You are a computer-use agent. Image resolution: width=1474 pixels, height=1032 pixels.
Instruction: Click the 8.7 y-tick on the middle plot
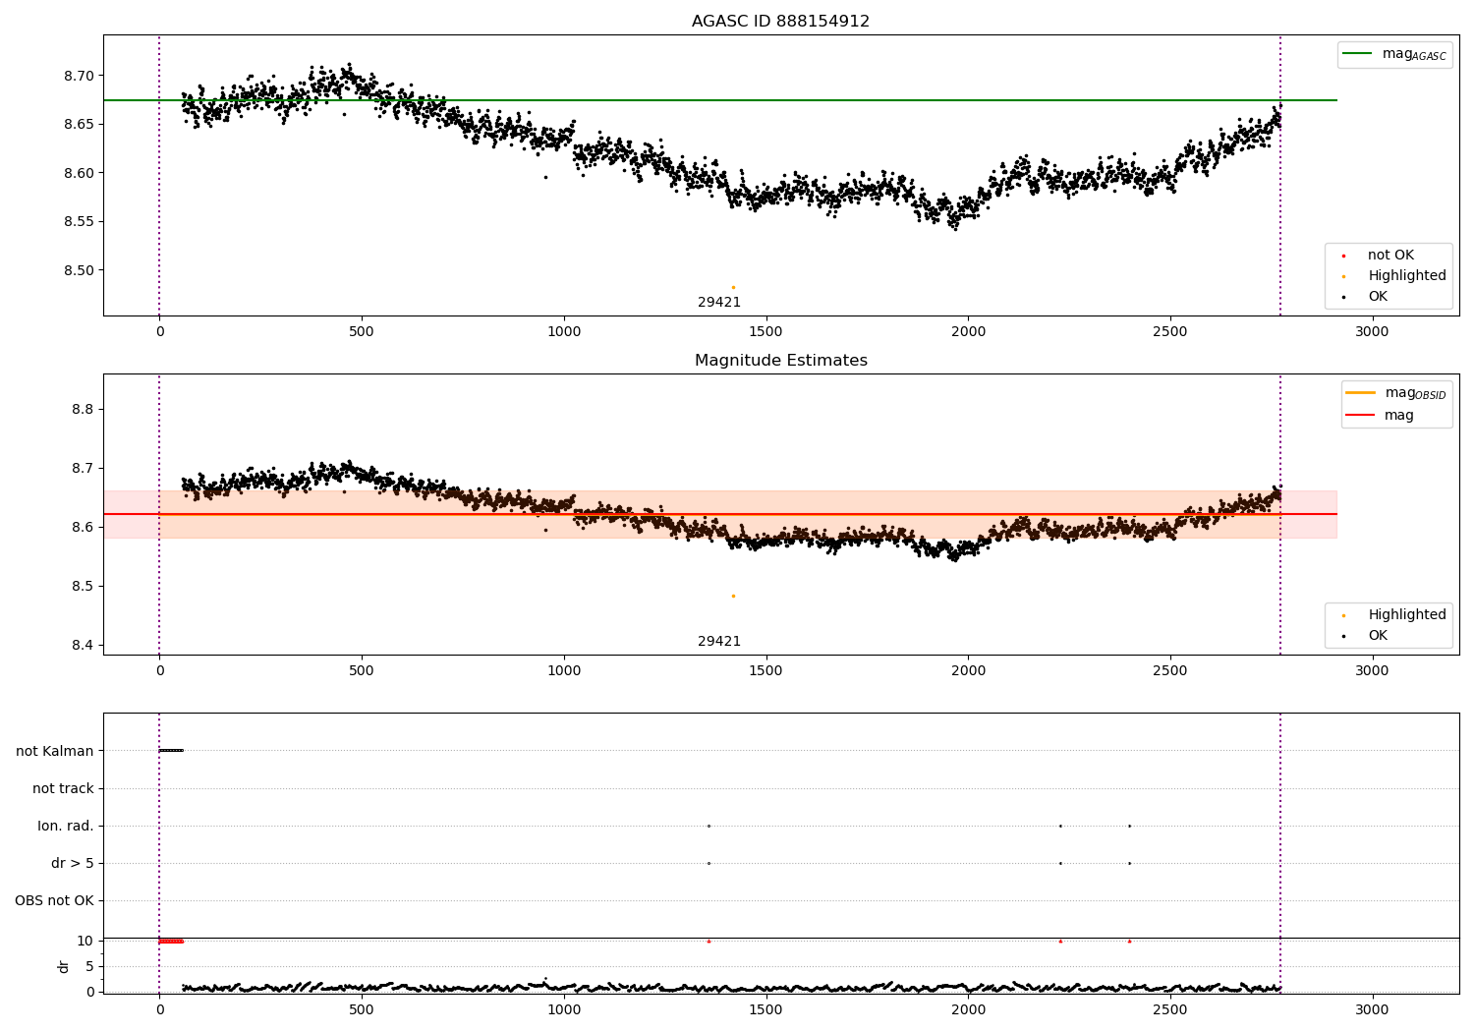[83, 468]
